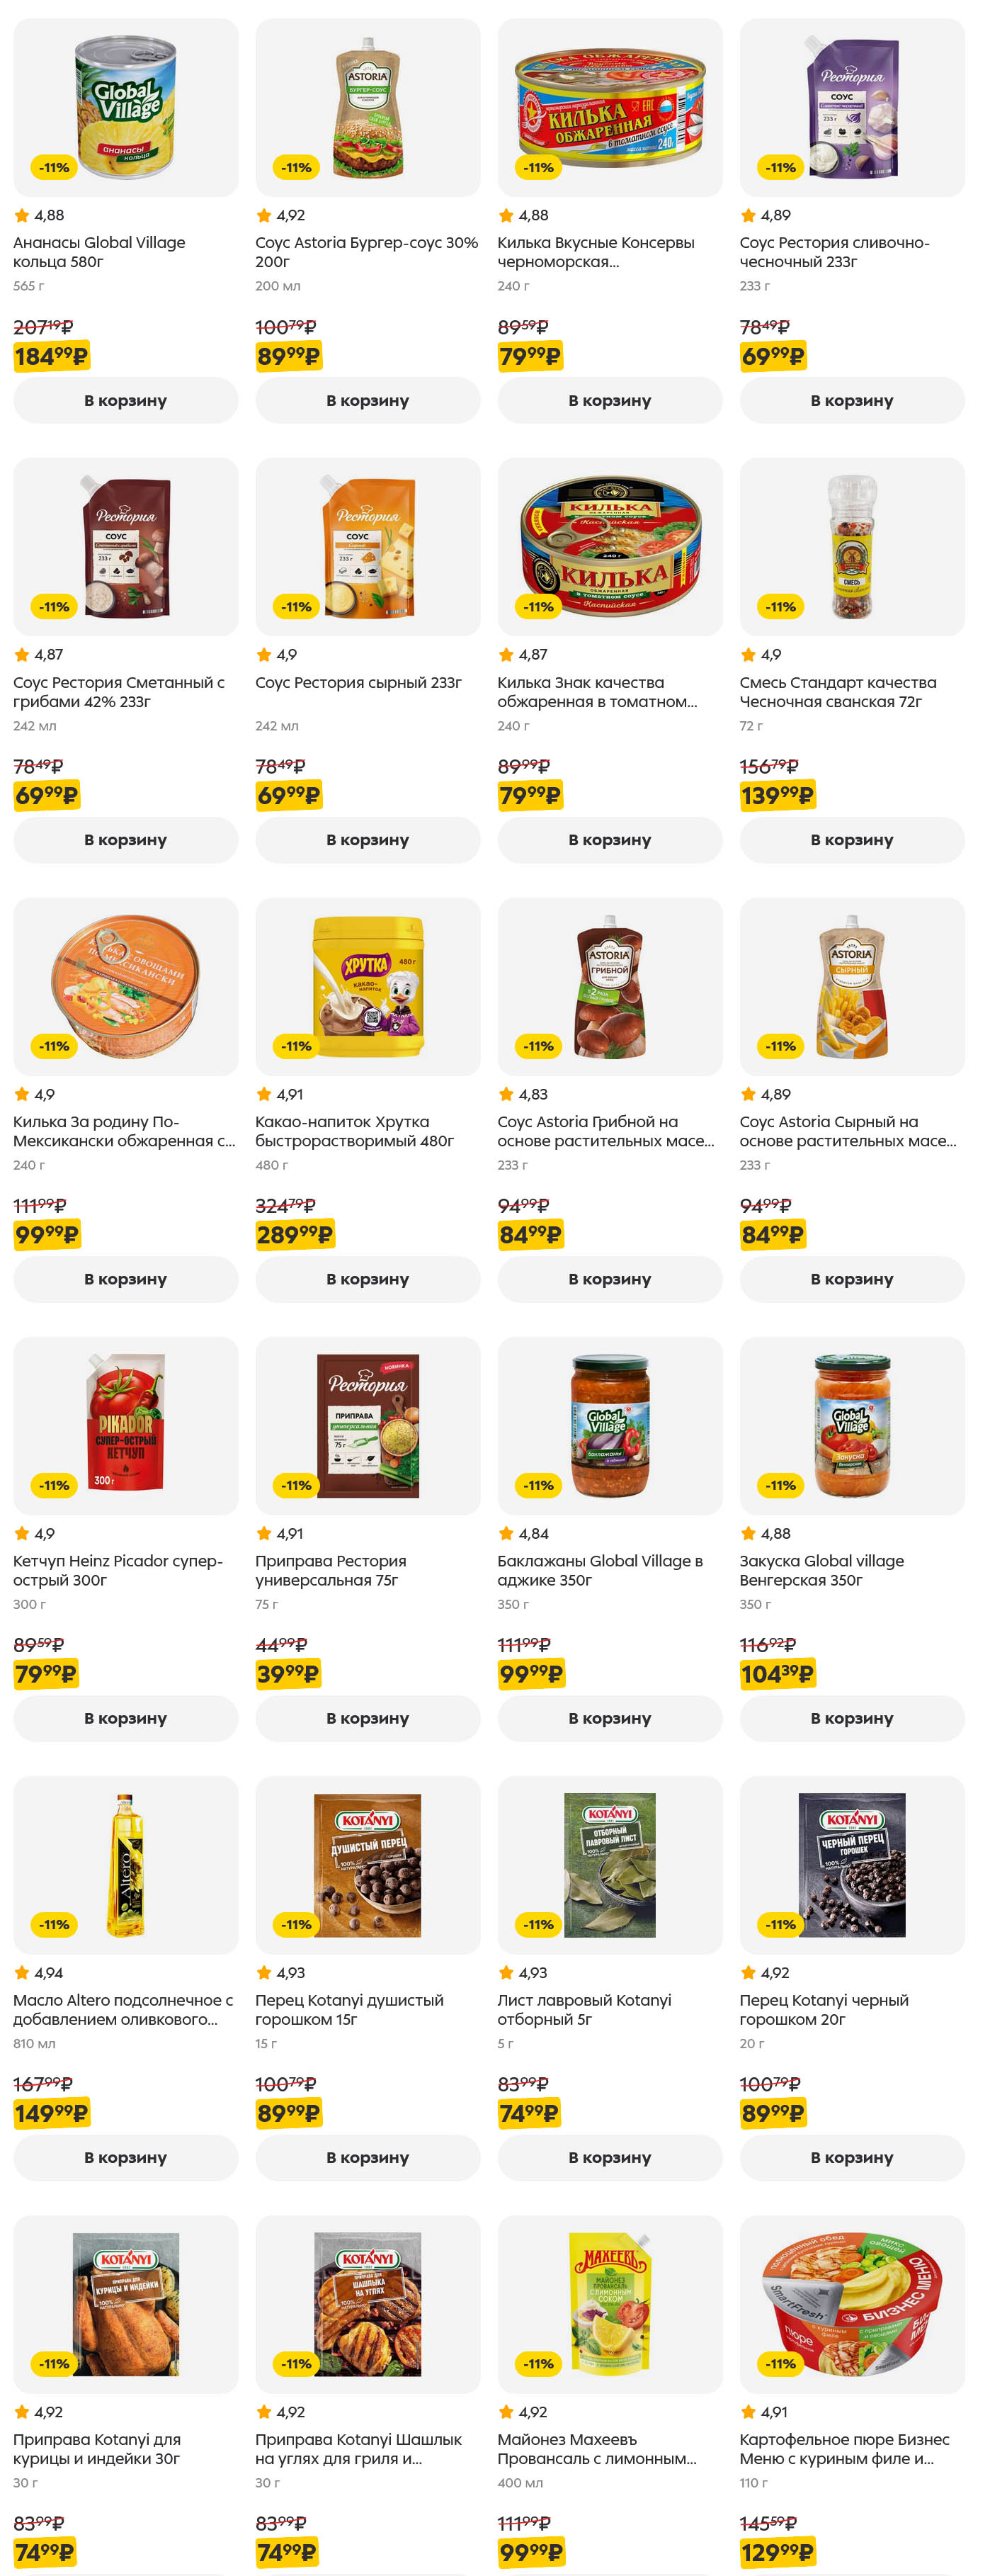Click star icon for Баклажаны Global Village
The width and height of the screenshot is (990, 2576).
(x=506, y=1533)
